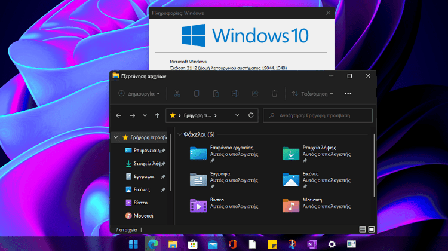Close the Πληροφορίες: Windows dialog
448x251 pixels.
click(x=328, y=13)
